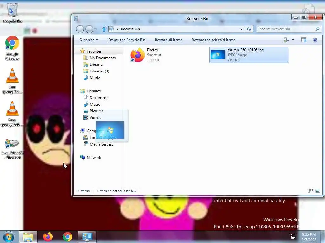Select Music under Favorites
The width and height of the screenshot is (325, 243).
95,78
